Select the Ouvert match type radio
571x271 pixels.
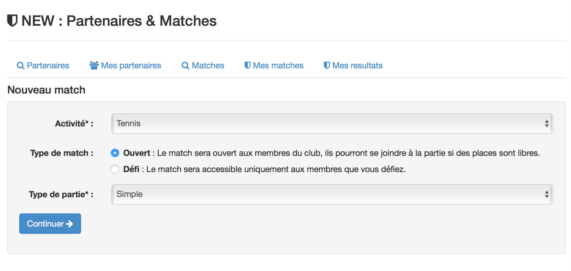coord(115,153)
